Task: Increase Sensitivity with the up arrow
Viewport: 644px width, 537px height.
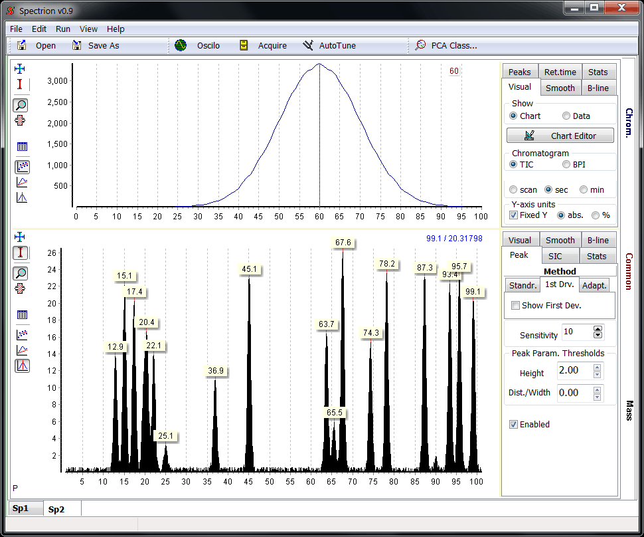Action: click(x=598, y=328)
